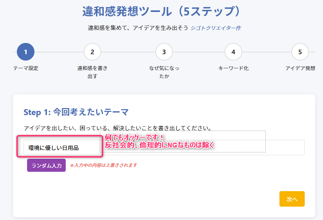Viewport: 323px width, 220px height.
Task: Click the step 1 circle indicator
Action: coord(25,52)
